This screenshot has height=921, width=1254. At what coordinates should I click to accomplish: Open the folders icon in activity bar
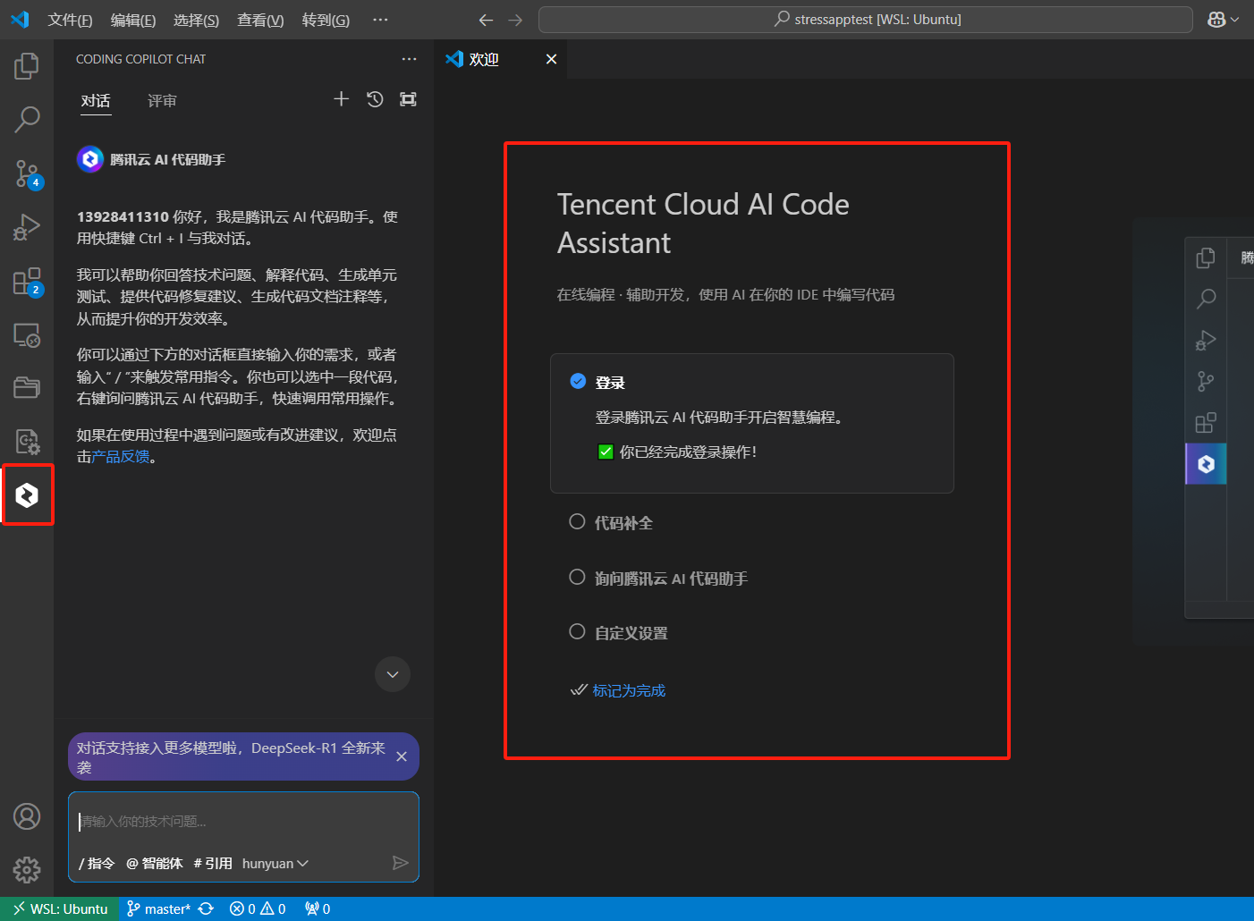27,387
